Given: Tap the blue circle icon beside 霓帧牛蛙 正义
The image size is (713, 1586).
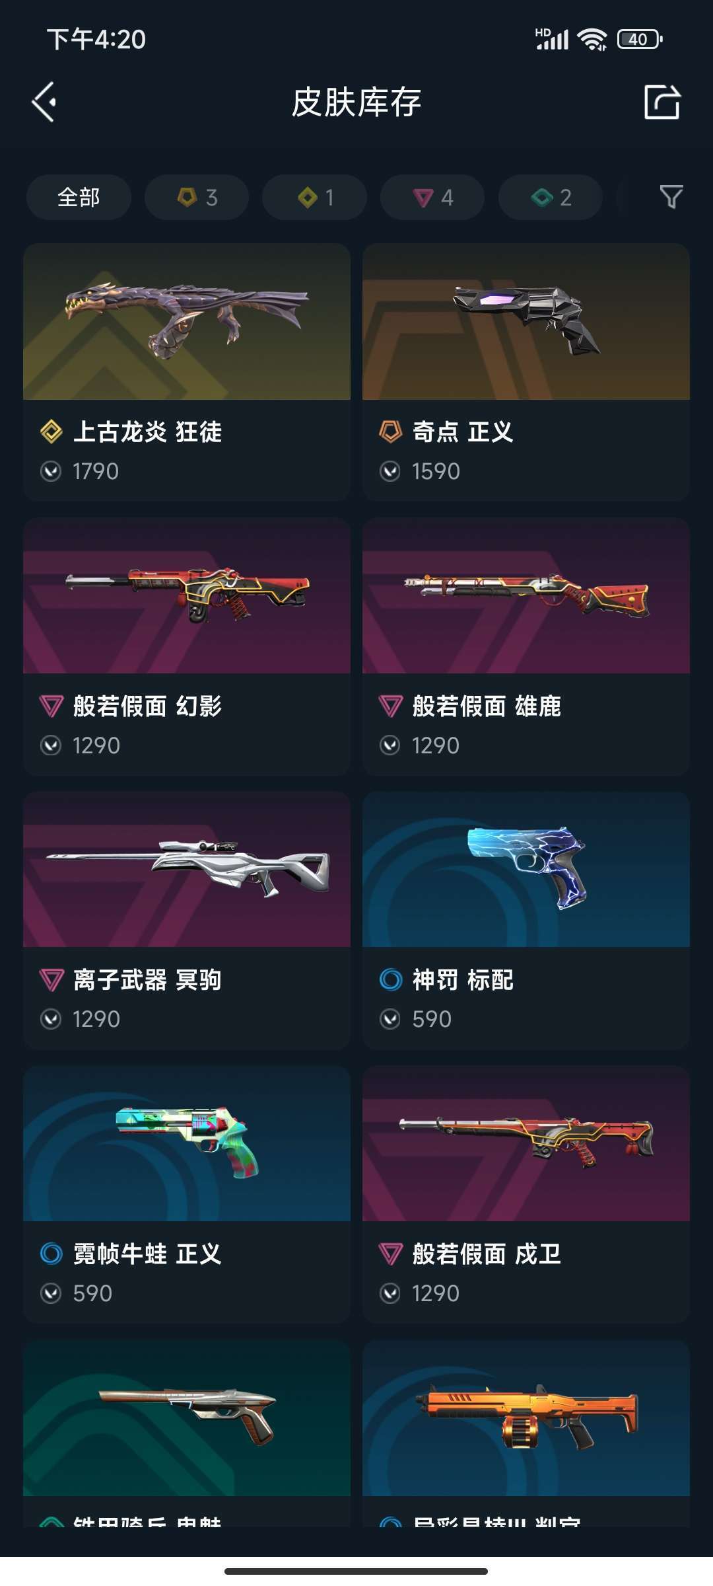Looking at the screenshot, I should click(51, 1254).
